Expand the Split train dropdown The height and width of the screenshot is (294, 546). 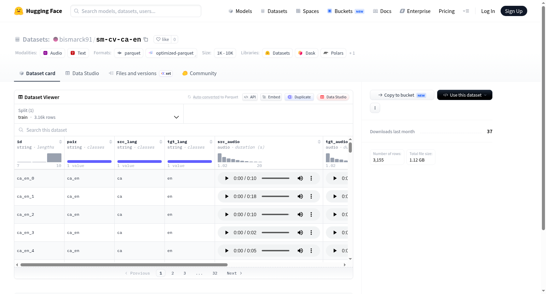click(99, 114)
